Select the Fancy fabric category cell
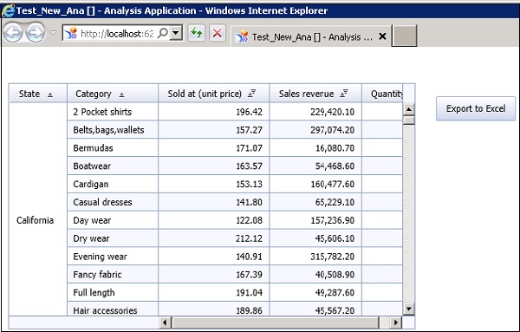 coord(113,274)
